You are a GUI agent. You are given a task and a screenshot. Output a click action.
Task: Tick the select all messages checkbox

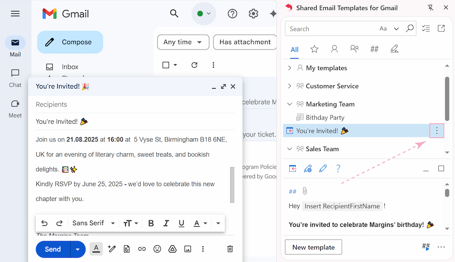coord(166,65)
